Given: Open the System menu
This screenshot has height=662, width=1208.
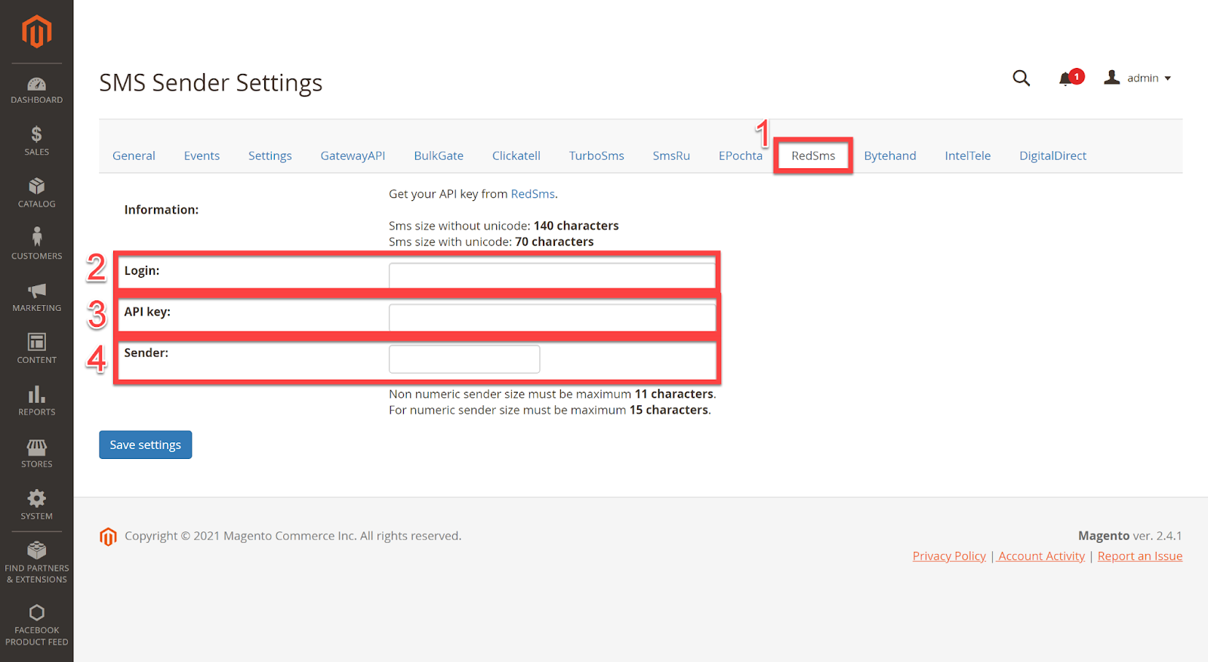Looking at the screenshot, I should coord(36,505).
